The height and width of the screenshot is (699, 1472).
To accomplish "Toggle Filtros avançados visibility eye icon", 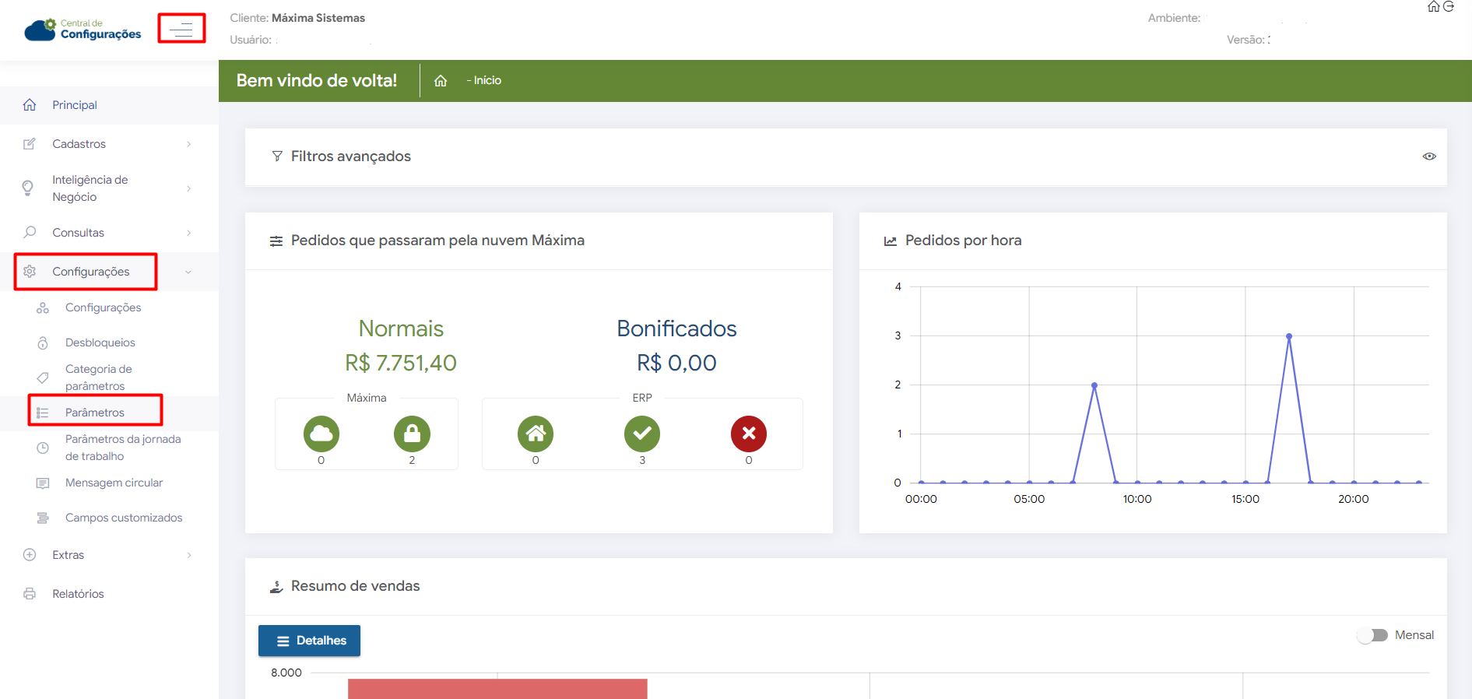I will coord(1429,156).
